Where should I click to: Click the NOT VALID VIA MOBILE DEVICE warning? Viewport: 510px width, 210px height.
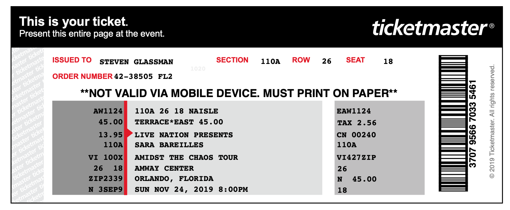pyautogui.click(x=239, y=93)
